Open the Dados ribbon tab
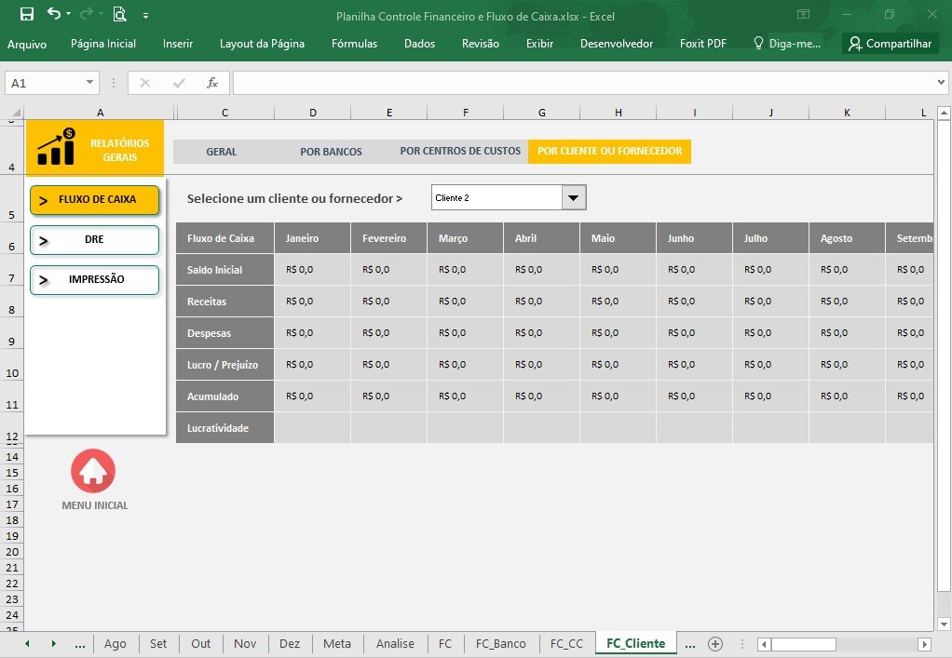952x658 pixels. point(419,44)
